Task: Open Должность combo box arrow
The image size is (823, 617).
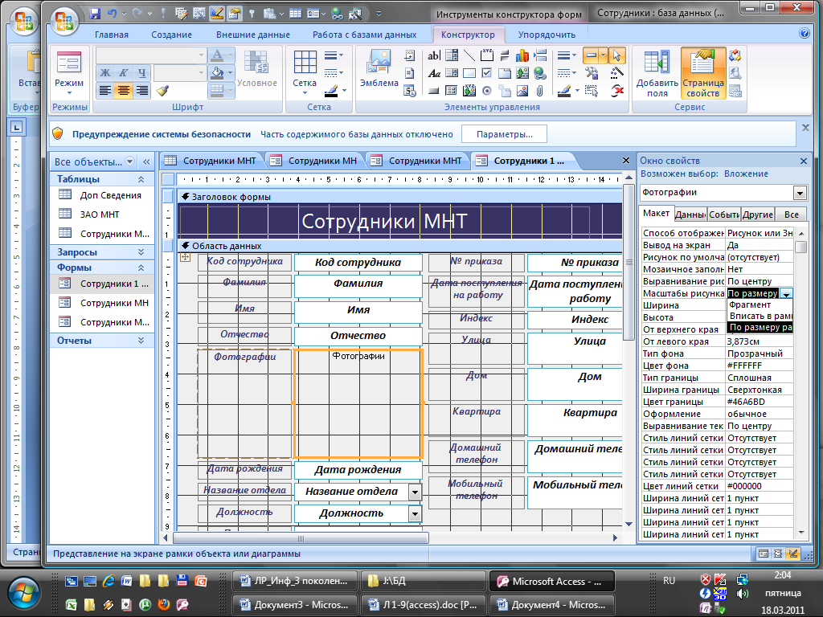Action: 416,513
